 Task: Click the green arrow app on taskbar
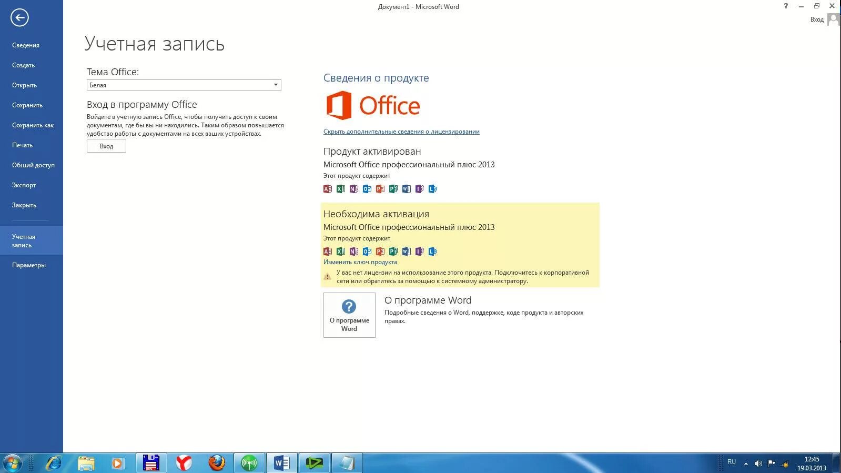click(315, 463)
